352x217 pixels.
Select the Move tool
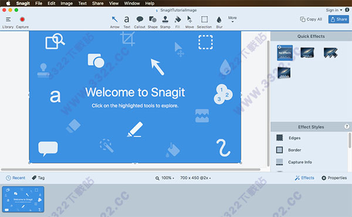point(189,22)
